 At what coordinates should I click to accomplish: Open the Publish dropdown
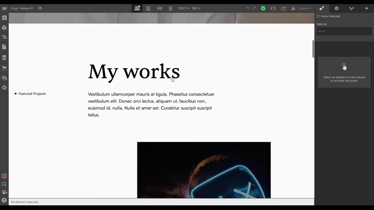click(x=302, y=8)
